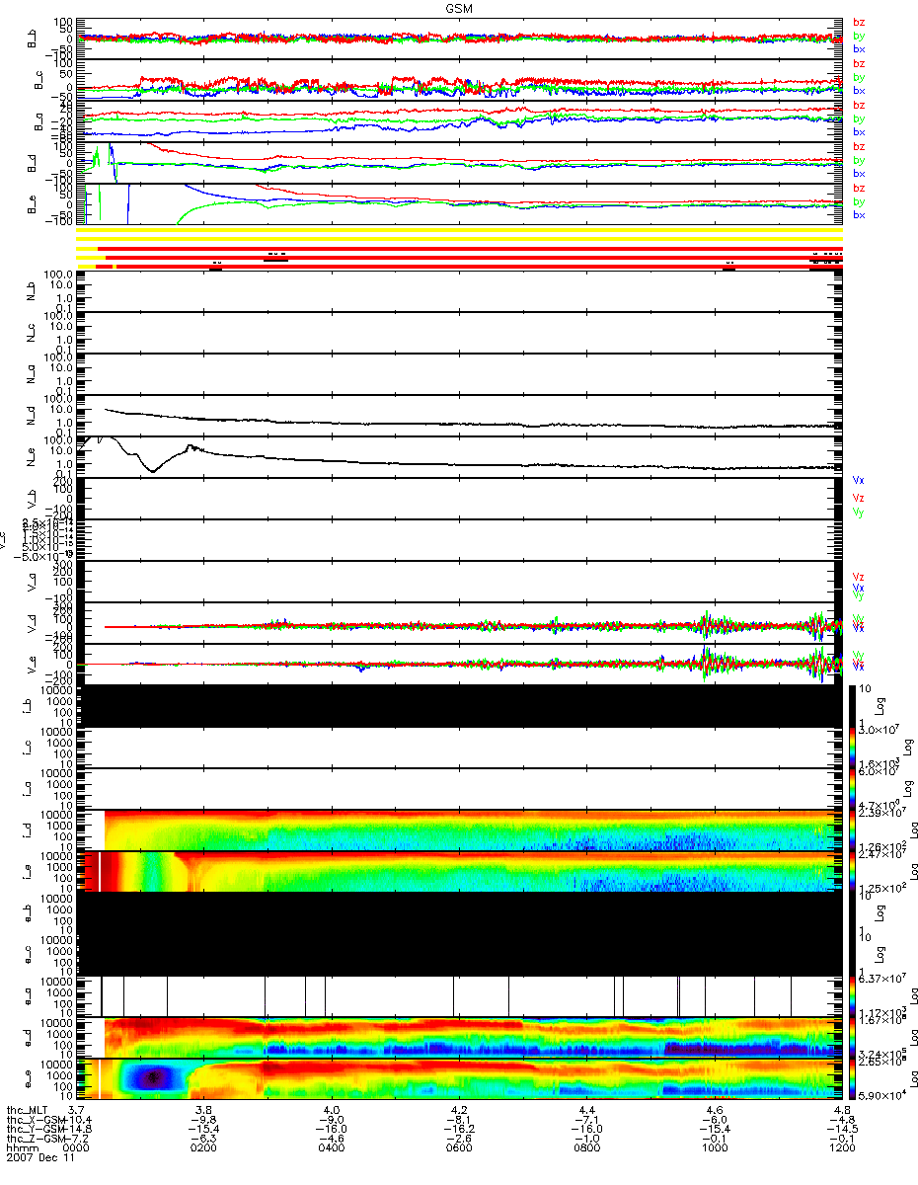Click green by legend beside B_c panel

(x=859, y=76)
